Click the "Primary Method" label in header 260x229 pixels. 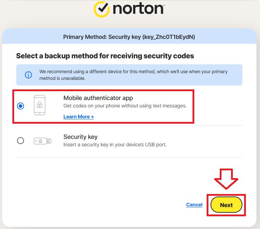84,37
